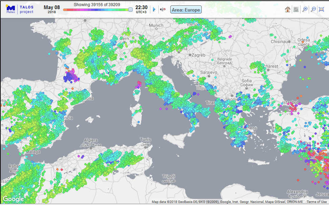Open the TALOS project link

(27, 9)
